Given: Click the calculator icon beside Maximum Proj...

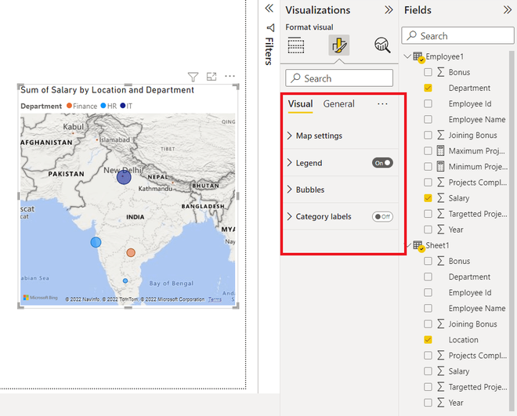Looking at the screenshot, I should 440,150.
